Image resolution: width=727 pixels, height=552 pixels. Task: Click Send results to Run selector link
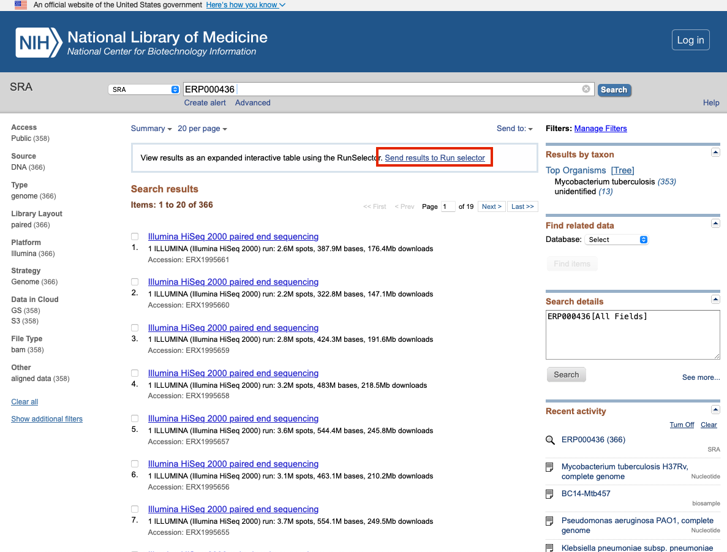tap(435, 158)
